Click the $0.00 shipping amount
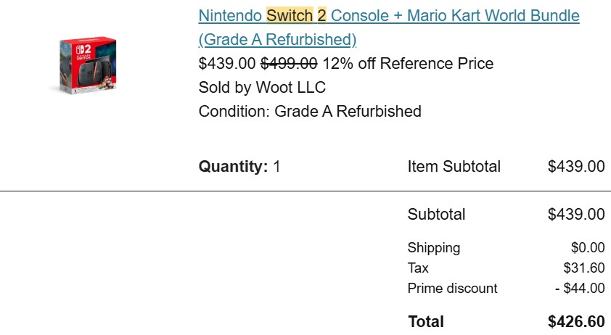The image size is (611, 335). 588,248
